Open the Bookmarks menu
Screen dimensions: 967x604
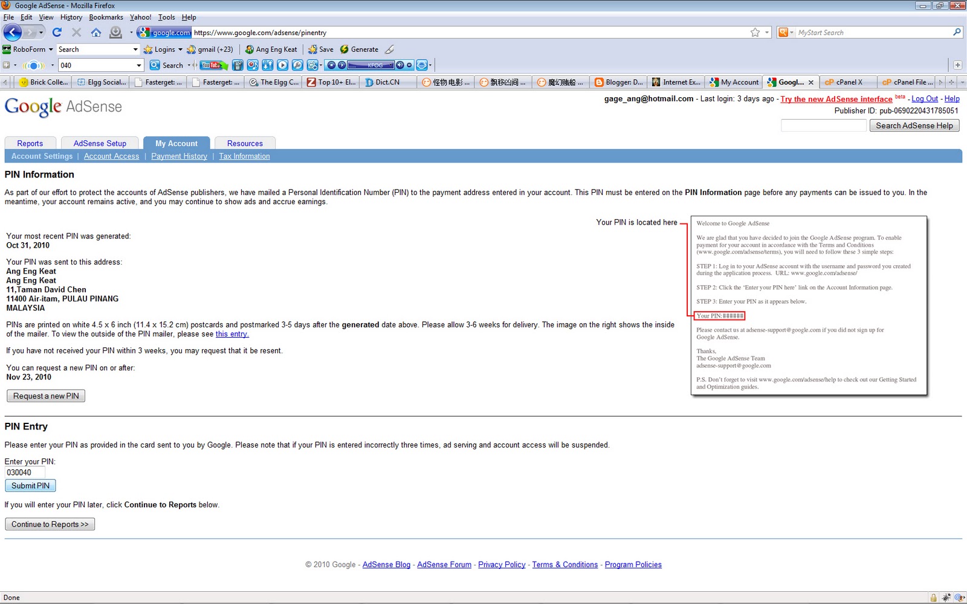click(x=106, y=17)
